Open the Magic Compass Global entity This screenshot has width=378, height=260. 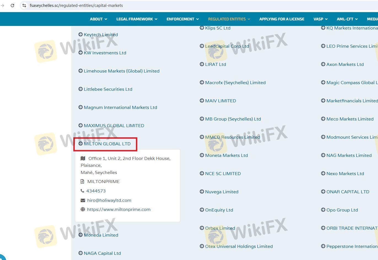click(352, 82)
